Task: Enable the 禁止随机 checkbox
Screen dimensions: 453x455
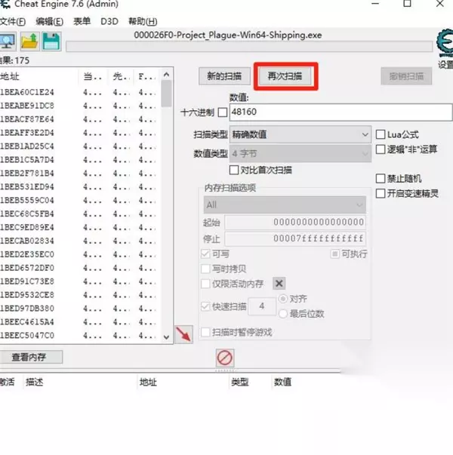Action: (381, 178)
